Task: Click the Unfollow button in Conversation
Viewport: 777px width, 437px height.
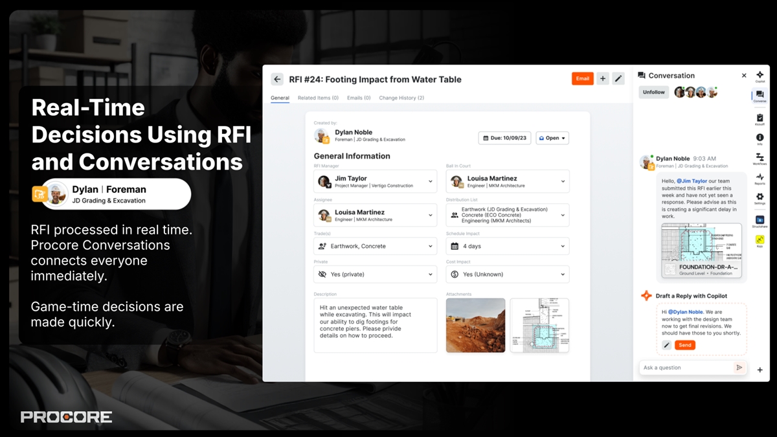Action: coord(653,93)
